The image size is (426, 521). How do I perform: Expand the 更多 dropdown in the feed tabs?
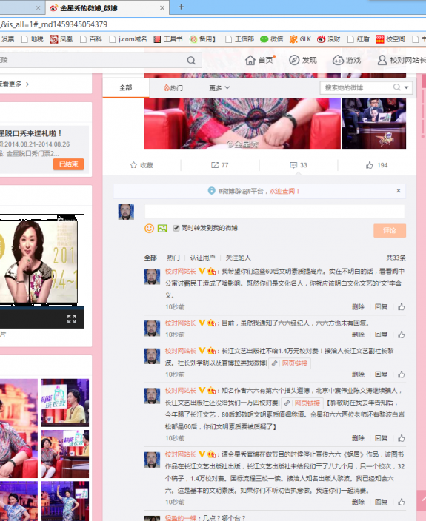coord(219,88)
